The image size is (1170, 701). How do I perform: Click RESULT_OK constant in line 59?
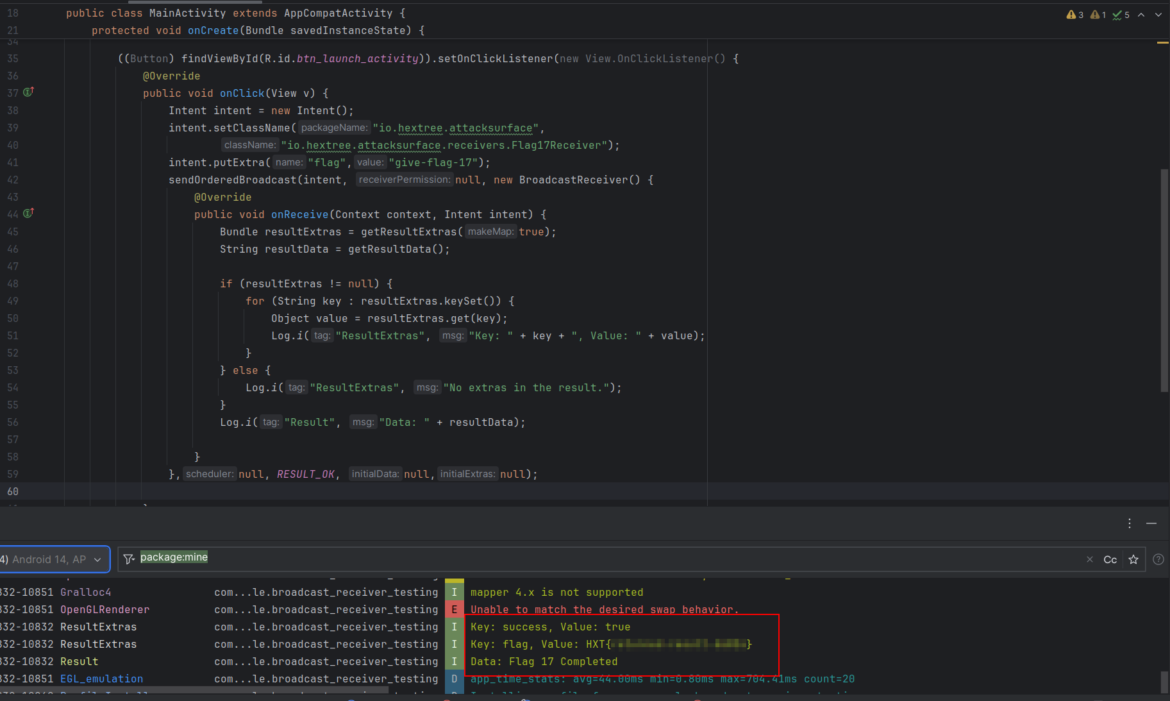(306, 474)
